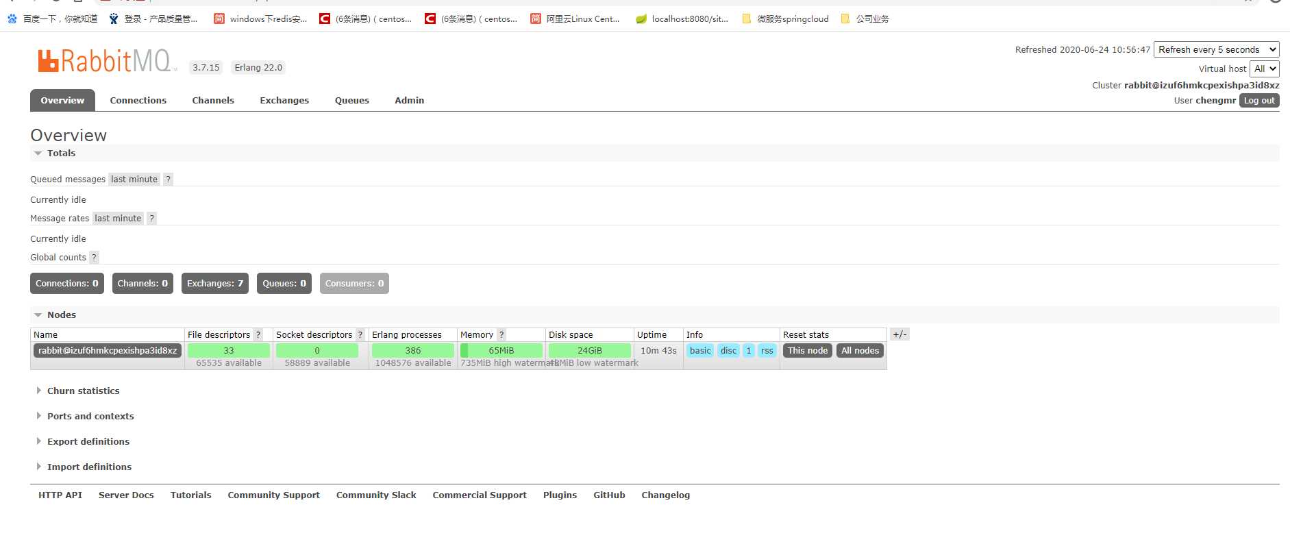Image resolution: width=1290 pixels, height=542 pixels.
Task: Click File descriptors help question mark
Action: (258, 335)
